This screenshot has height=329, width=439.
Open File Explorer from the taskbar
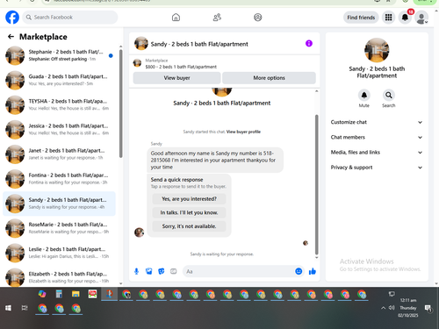[x=76, y=294]
